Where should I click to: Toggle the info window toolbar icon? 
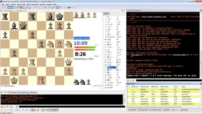pyautogui.click(x=11, y=8)
